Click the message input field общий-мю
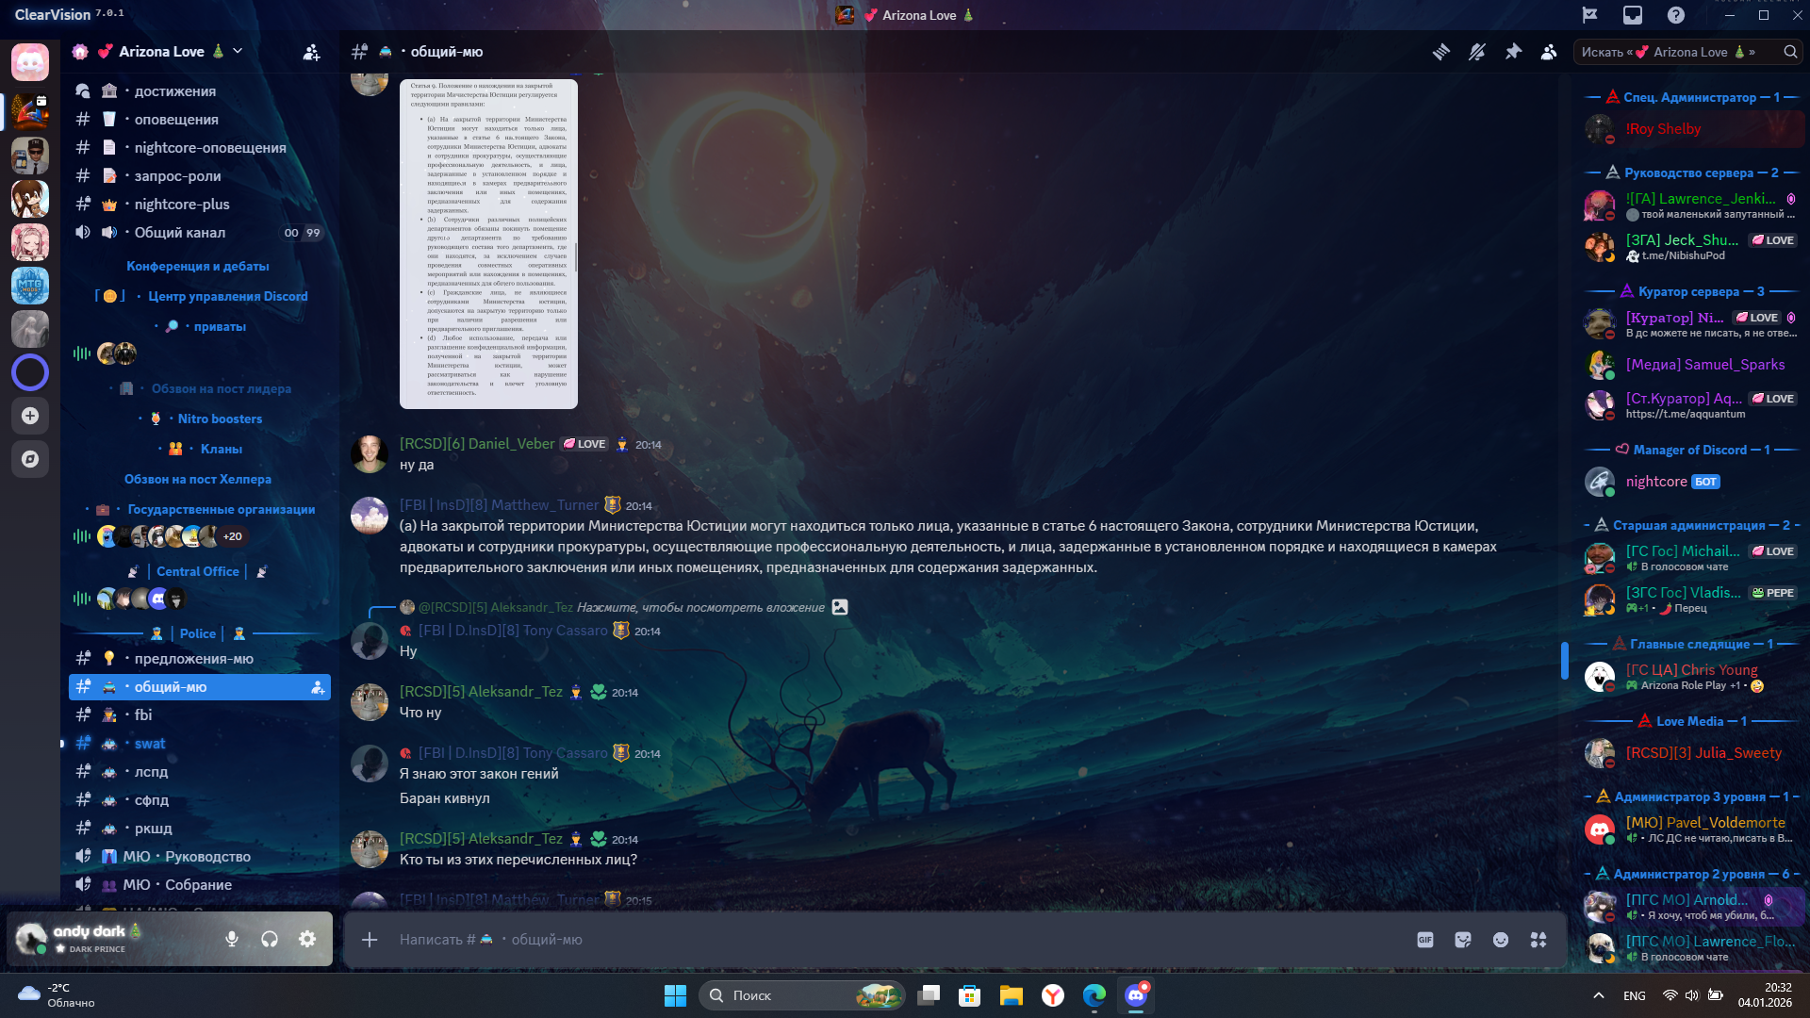 pyautogui.click(x=848, y=940)
